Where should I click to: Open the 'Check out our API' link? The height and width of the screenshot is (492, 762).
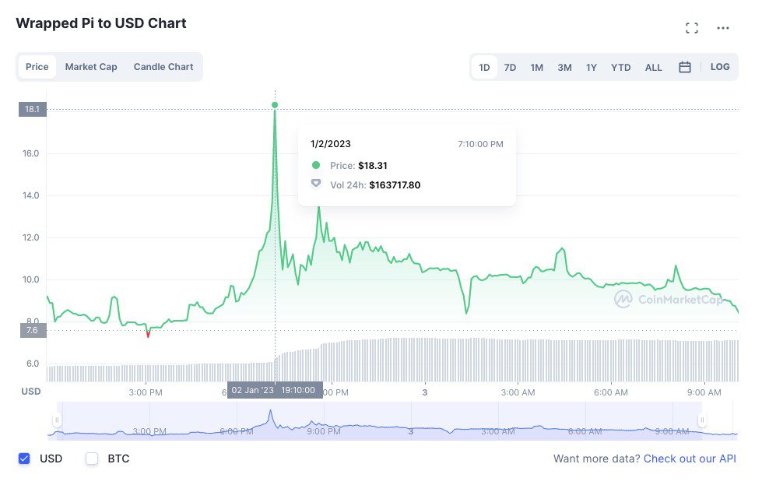click(x=690, y=459)
